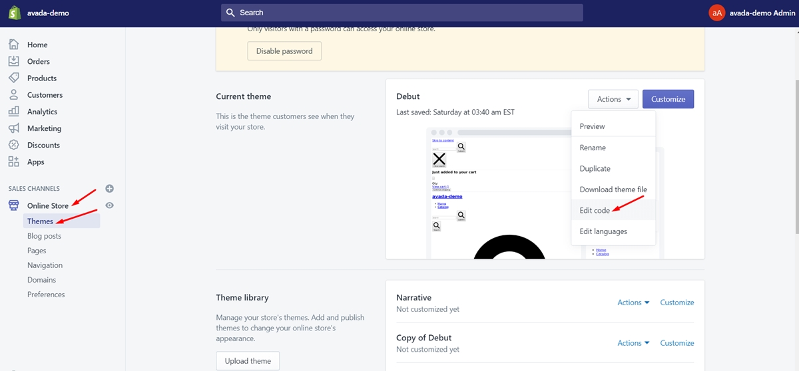The width and height of the screenshot is (799, 371).
Task: Click the Disable password button
Action: tap(284, 51)
